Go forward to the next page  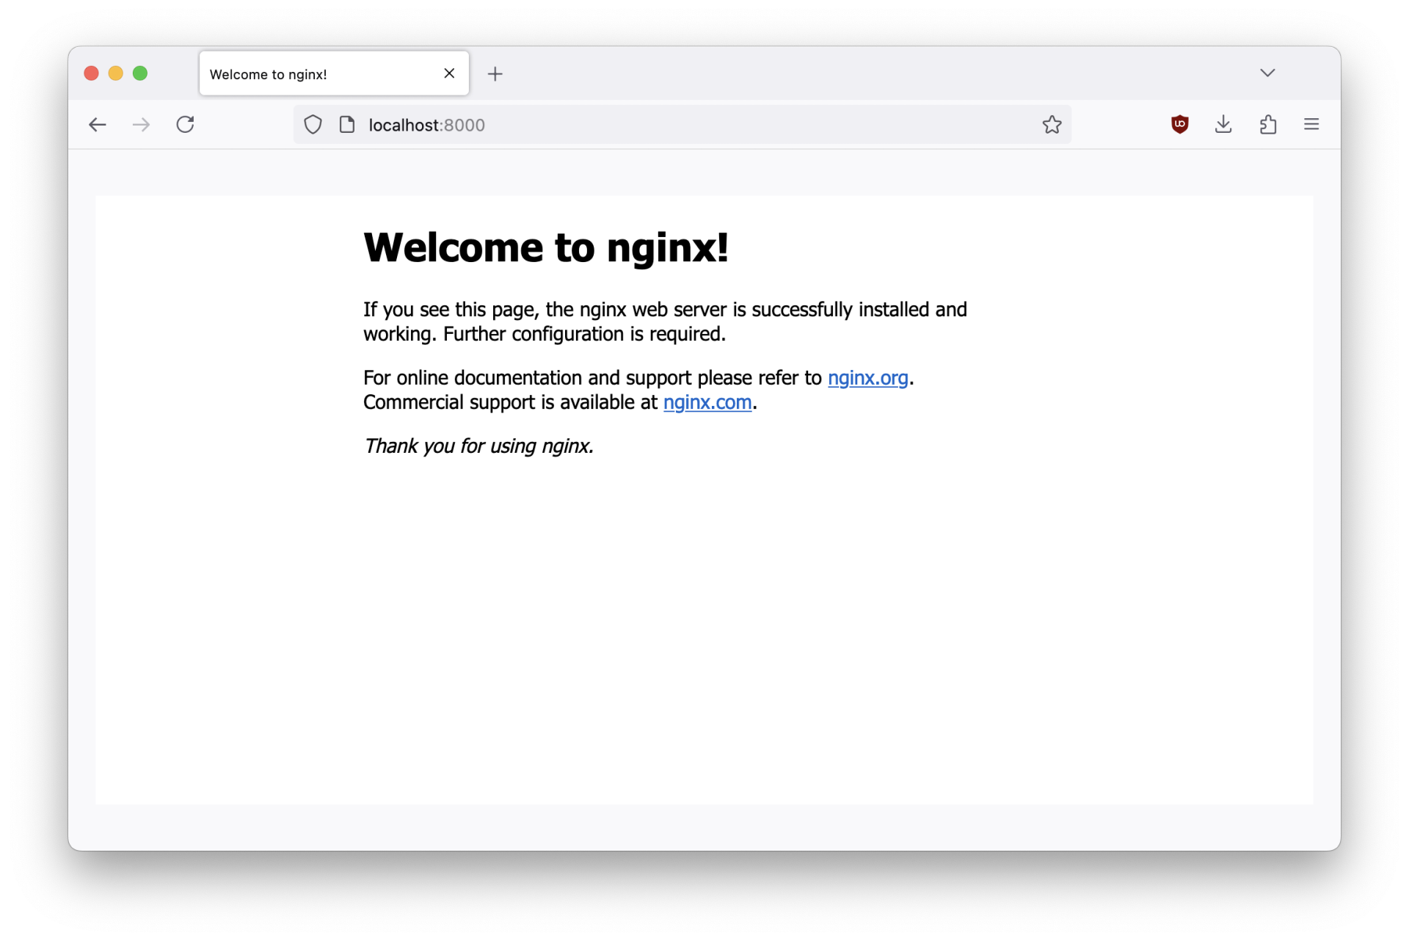(x=141, y=124)
